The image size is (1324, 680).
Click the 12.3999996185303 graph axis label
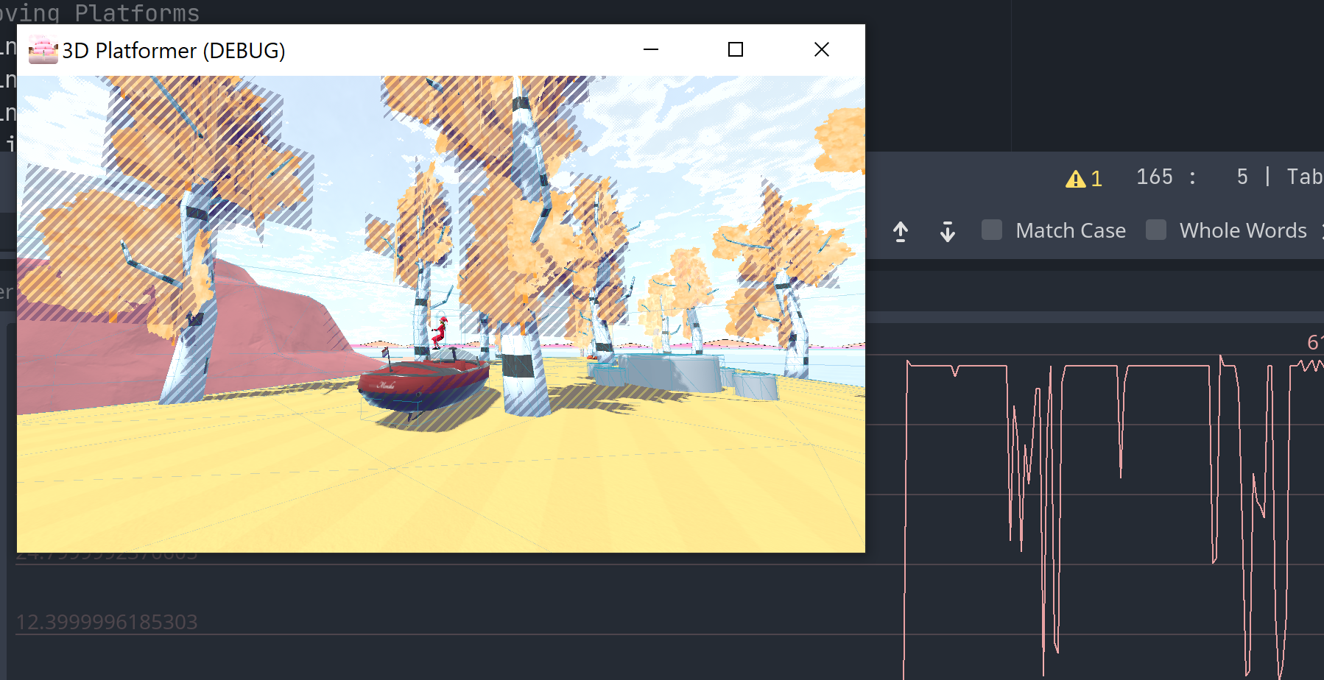[x=107, y=623]
